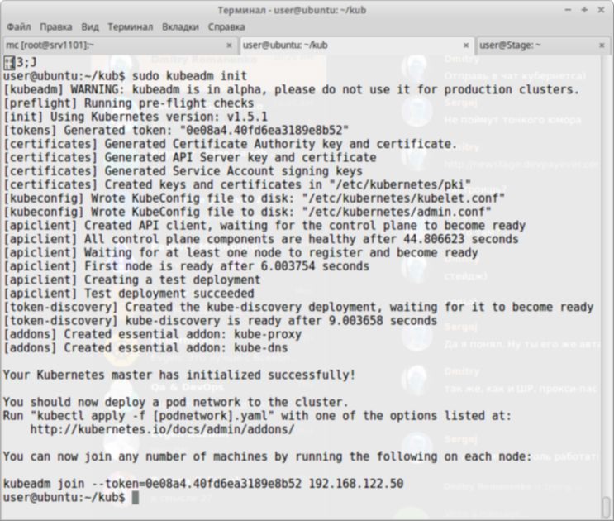The width and height of the screenshot is (614, 521).
Task: Close the user@ubuntu ~/kub tab
Action: (x=466, y=45)
